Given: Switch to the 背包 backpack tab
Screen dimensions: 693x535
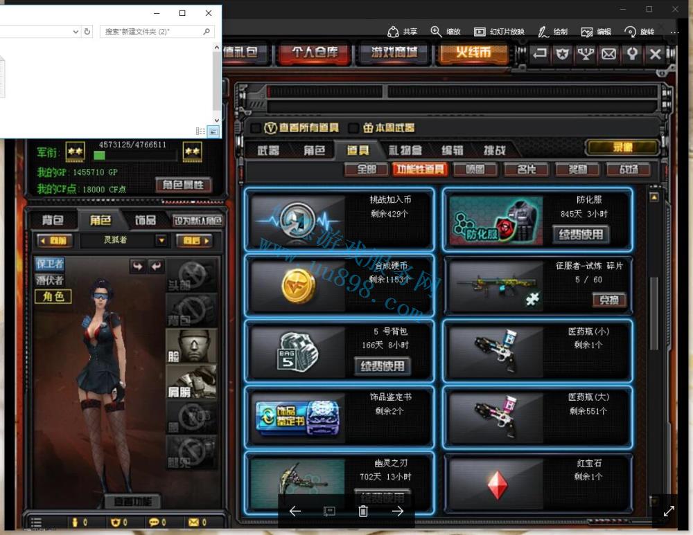Looking at the screenshot, I should 52,220.
